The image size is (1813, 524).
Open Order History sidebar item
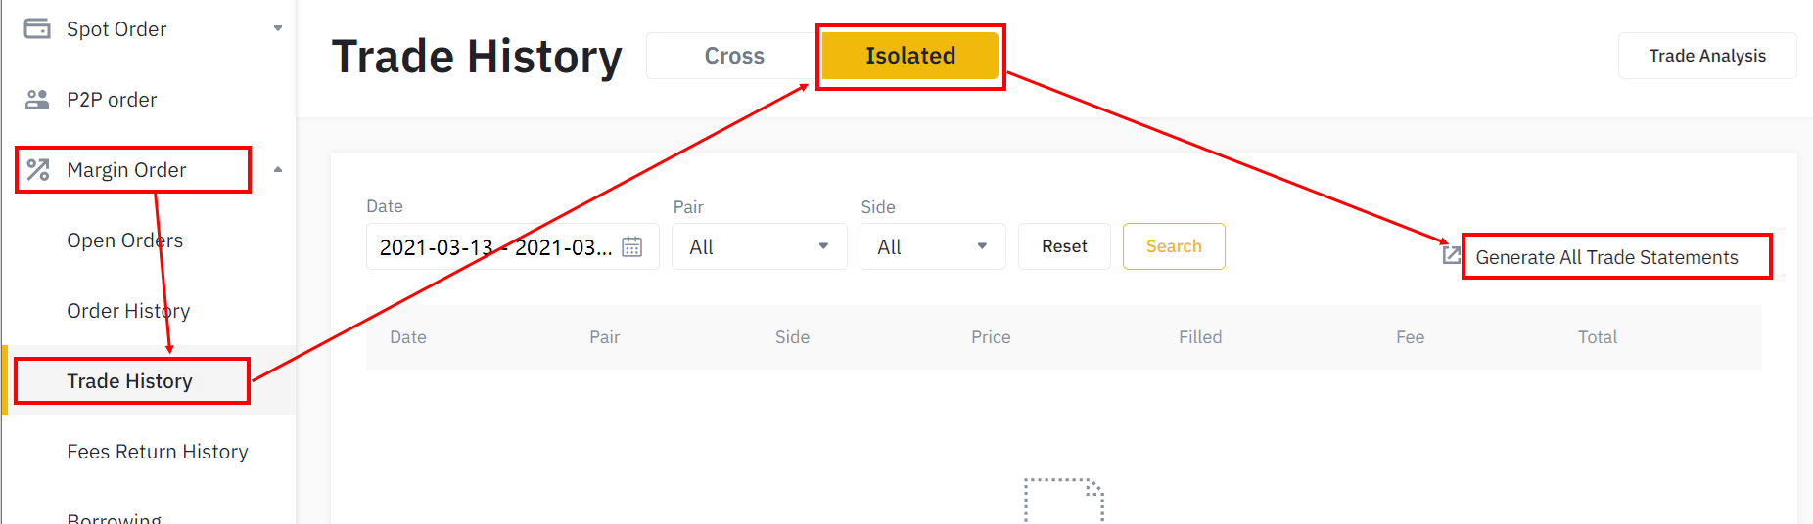pos(128,311)
